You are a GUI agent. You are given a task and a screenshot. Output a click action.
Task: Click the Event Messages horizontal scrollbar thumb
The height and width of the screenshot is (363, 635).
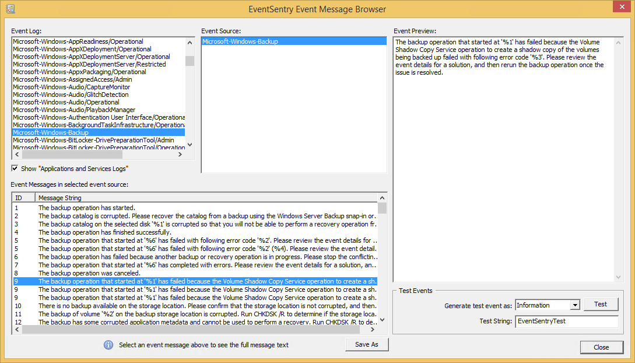pyautogui.click(x=191, y=330)
